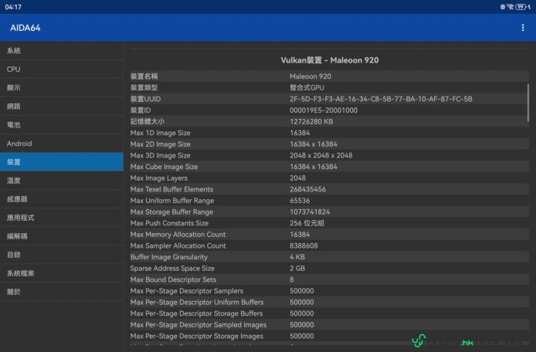The width and height of the screenshot is (536, 352).
Task: Open the 編解碼 section
Action: tap(62, 236)
